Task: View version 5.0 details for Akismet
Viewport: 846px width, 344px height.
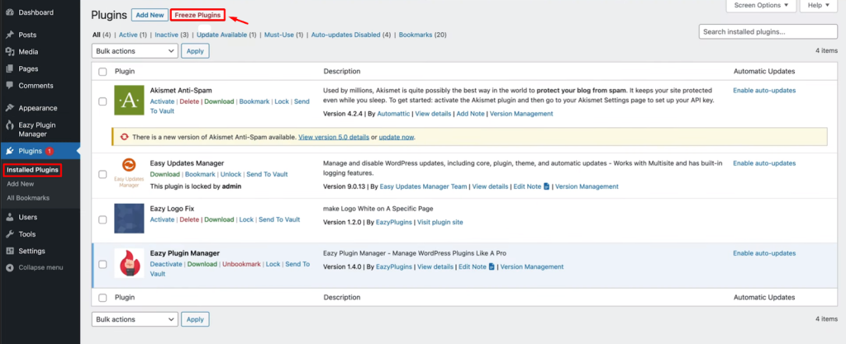Action: (x=334, y=137)
